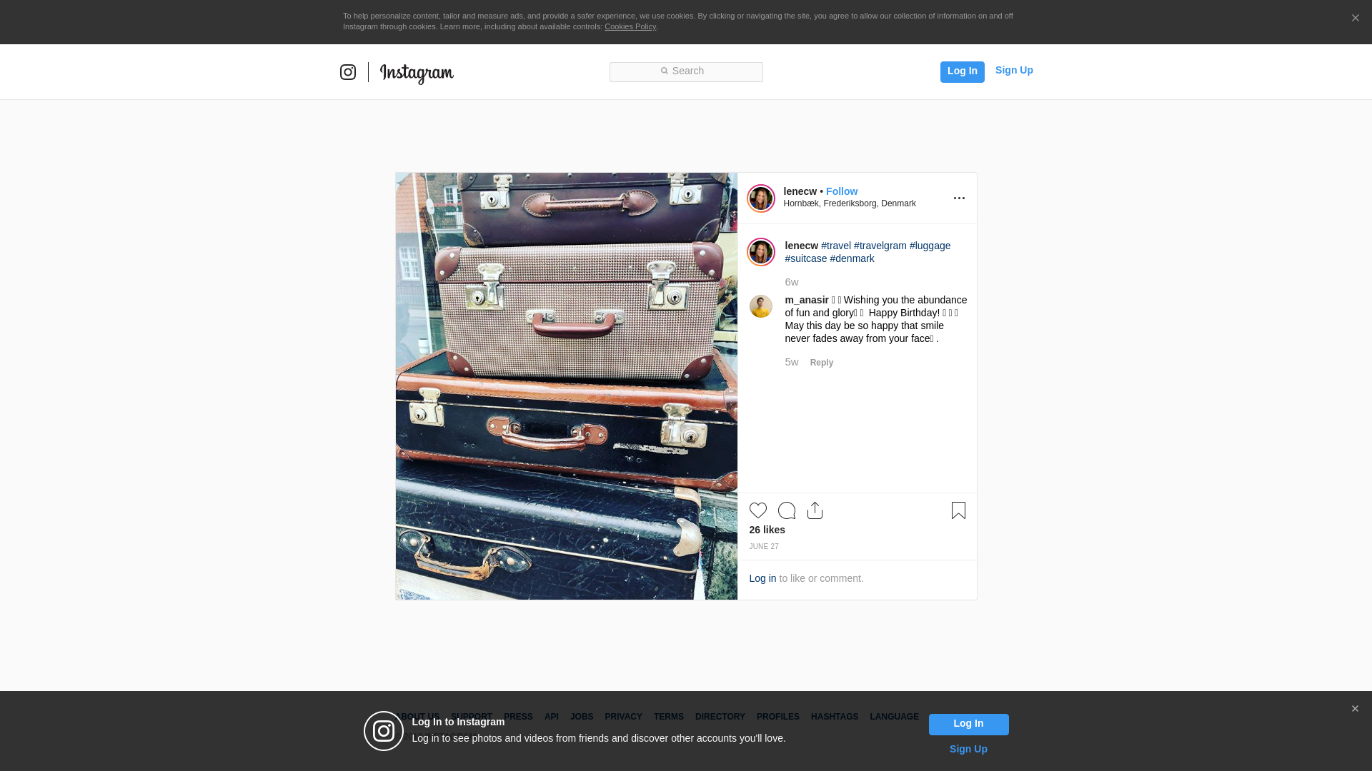The height and width of the screenshot is (771, 1372).
Task: Open Cookies Policy link
Action: (x=630, y=26)
